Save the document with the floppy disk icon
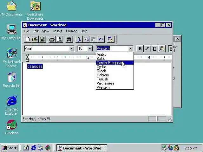 tap(42, 39)
